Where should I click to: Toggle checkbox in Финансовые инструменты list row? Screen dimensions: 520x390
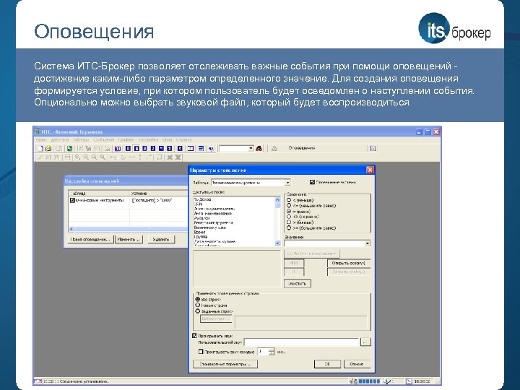click(x=72, y=200)
